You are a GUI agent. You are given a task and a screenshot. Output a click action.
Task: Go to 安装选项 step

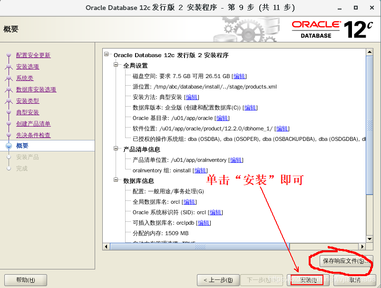click(x=28, y=67)
